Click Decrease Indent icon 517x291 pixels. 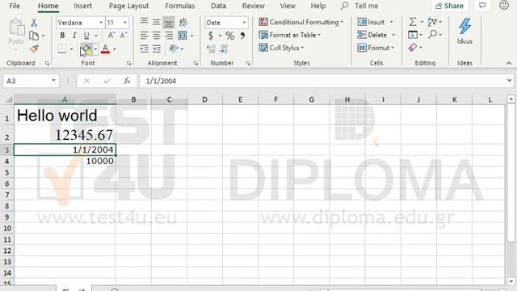point(144,48)
